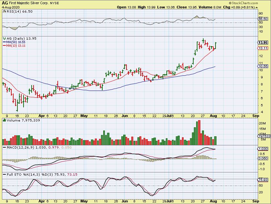
Task: Click the 20M volume axis label
Action: (x=262, y=123)
